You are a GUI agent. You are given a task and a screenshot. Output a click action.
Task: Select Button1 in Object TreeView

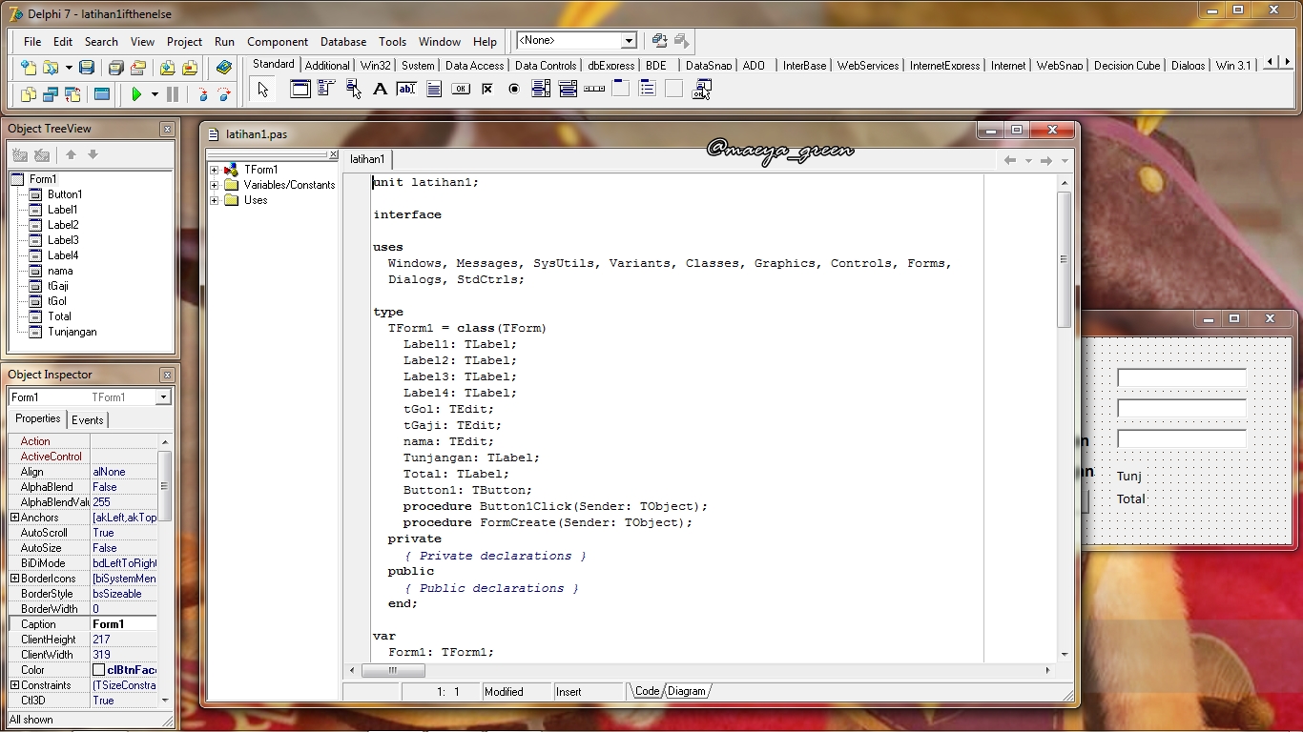(x=65, y=194)
